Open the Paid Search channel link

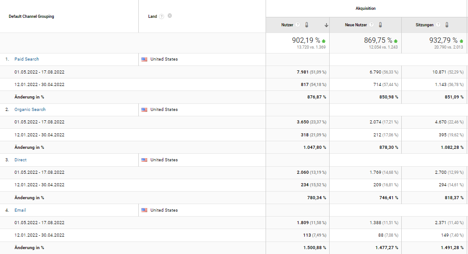click(27, 59)
